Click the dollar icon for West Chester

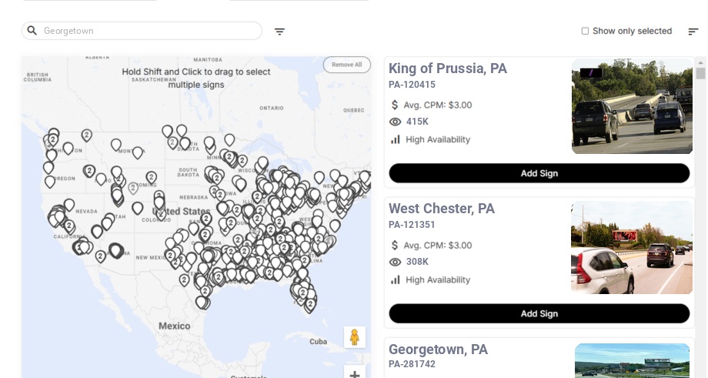click(x=395, y=246)
